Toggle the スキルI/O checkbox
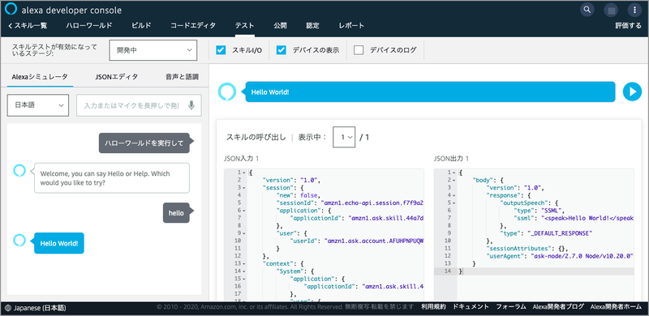Screen dimensions: 649x316 [221, 50]
